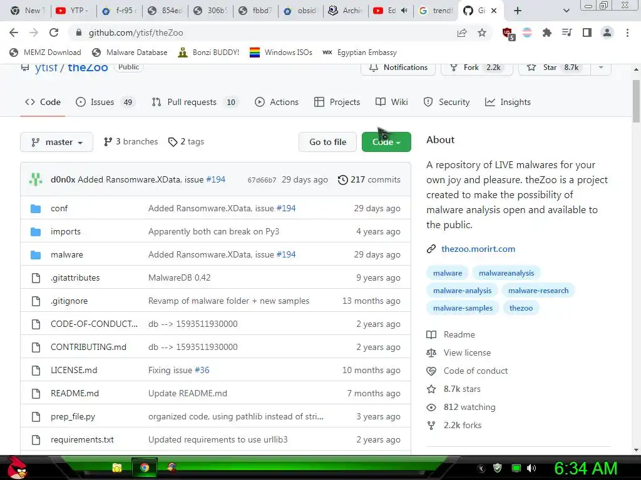Click the malware-analysis topic tag
This screenshot has width=641, height=480.
click(x=463, y=291)
